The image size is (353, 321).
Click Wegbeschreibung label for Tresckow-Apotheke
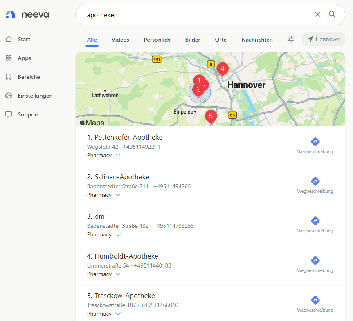coord(315,310)
